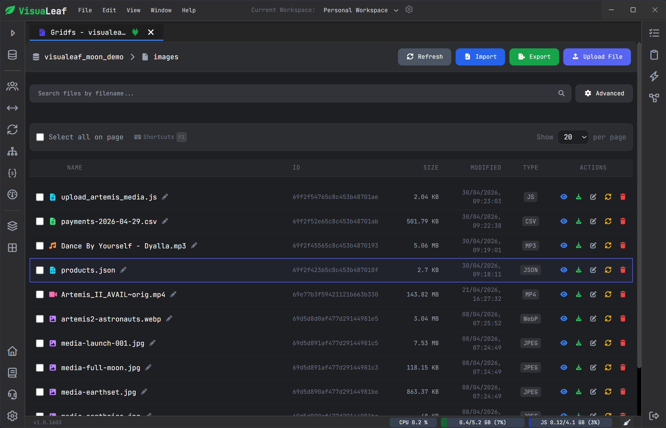The height and width of the screenshot is (428, 666).
Task: Check artemis2-astronauts.webp checkbox
Action: click(x=40, y=319)
